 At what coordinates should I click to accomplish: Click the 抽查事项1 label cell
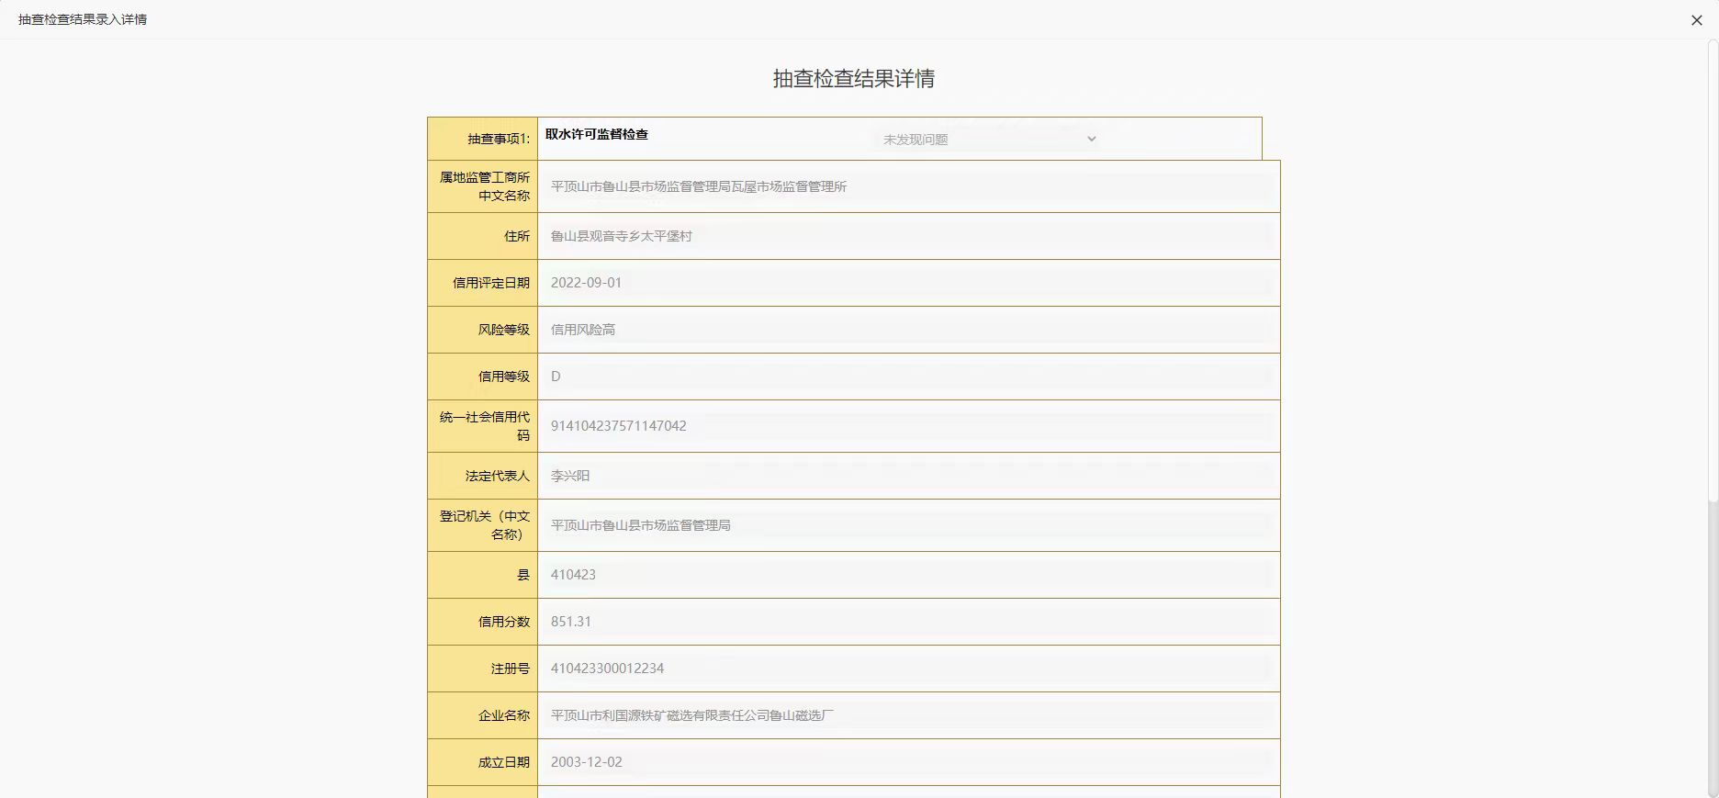click(x=483, y=139)
